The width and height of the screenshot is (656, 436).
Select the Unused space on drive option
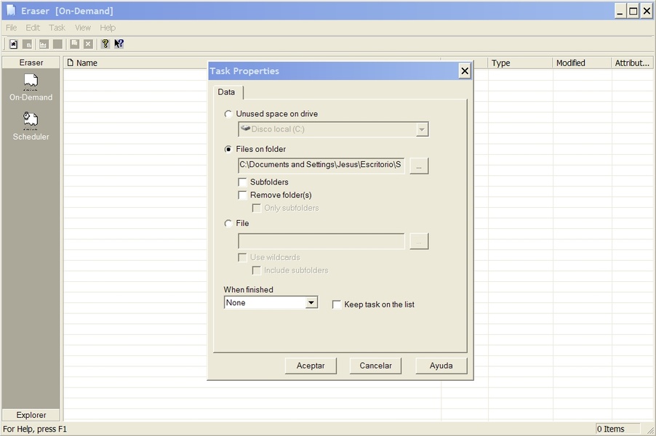click(x=229, y=114)
